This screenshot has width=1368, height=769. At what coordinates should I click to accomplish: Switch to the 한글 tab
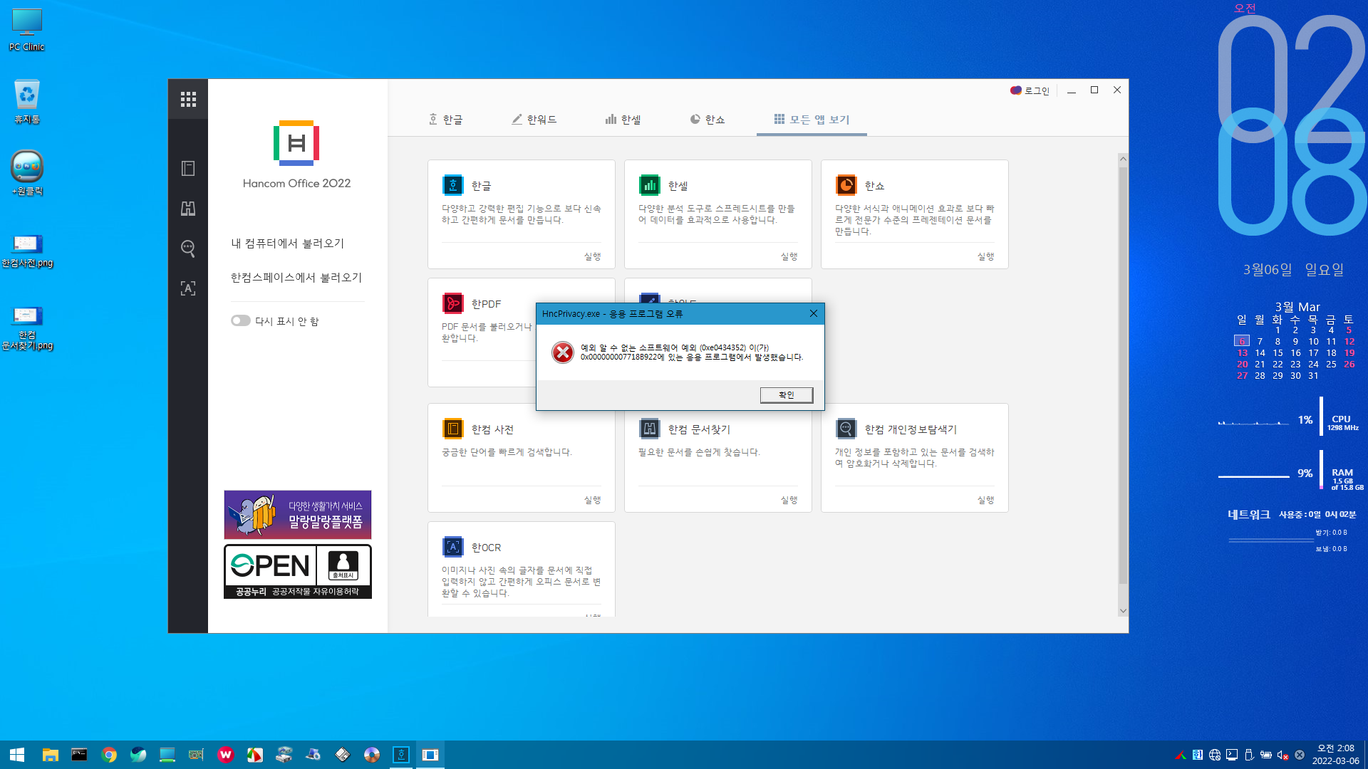point(445,120)
